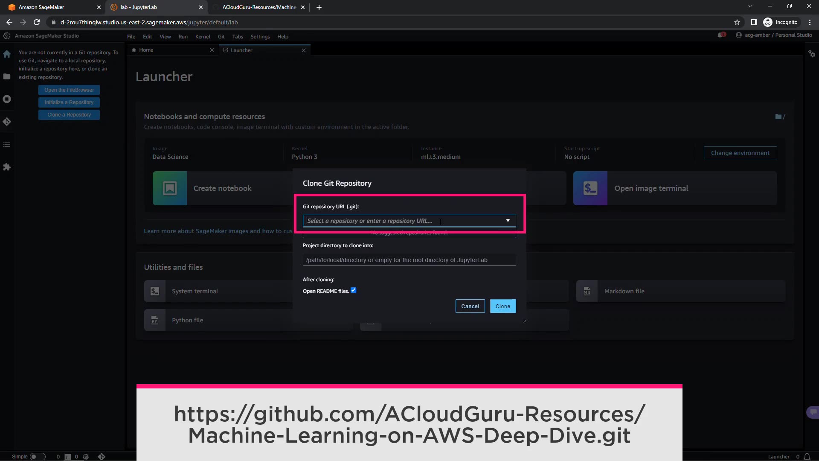Click the Home icon in left sidebar
Screen dimensions: 819x461
[x=7, y=54]
